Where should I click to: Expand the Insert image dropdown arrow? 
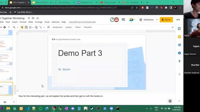(x=33, y=27)
